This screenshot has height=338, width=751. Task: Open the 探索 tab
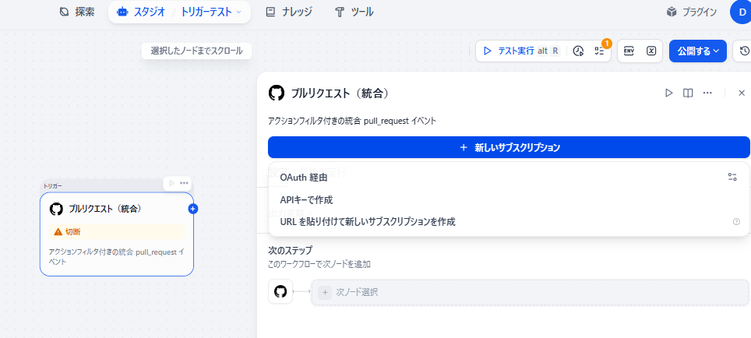coord(76,12)
